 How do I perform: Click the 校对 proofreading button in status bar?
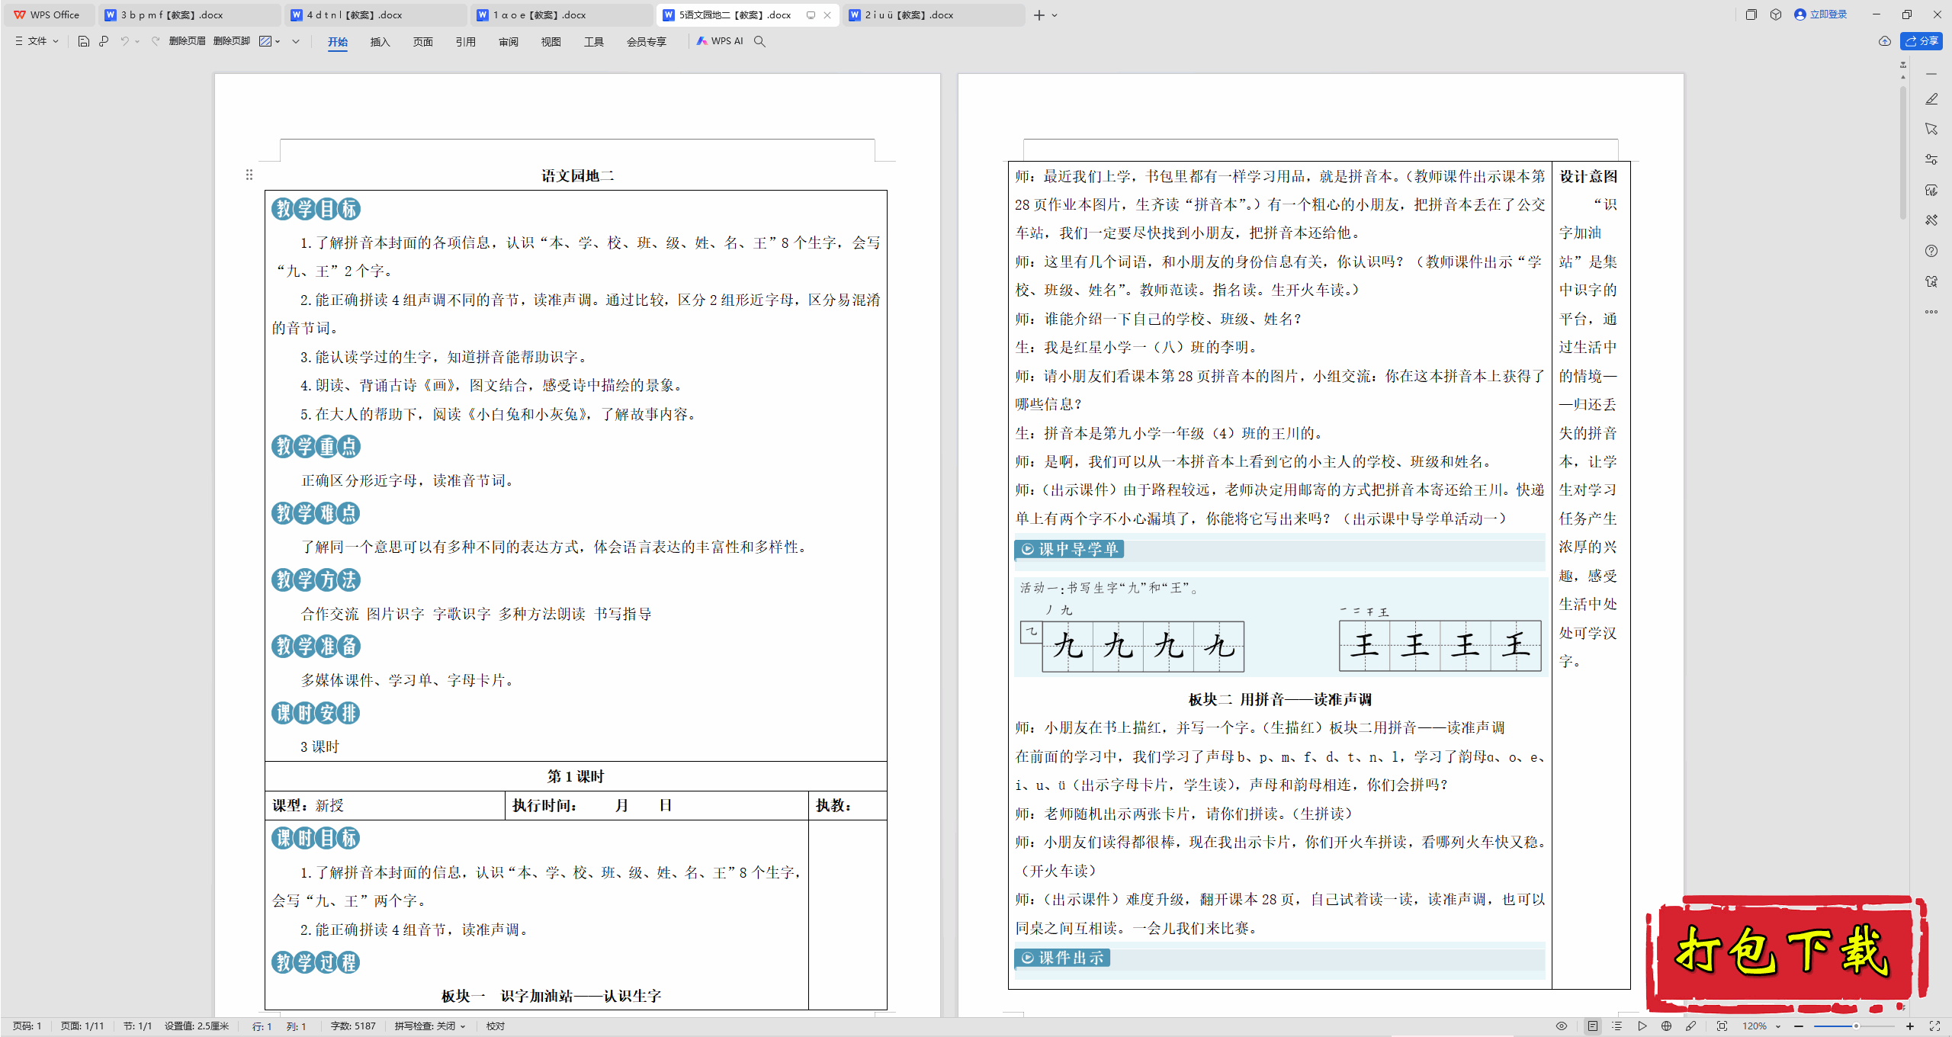click(x=496, y=1026)
